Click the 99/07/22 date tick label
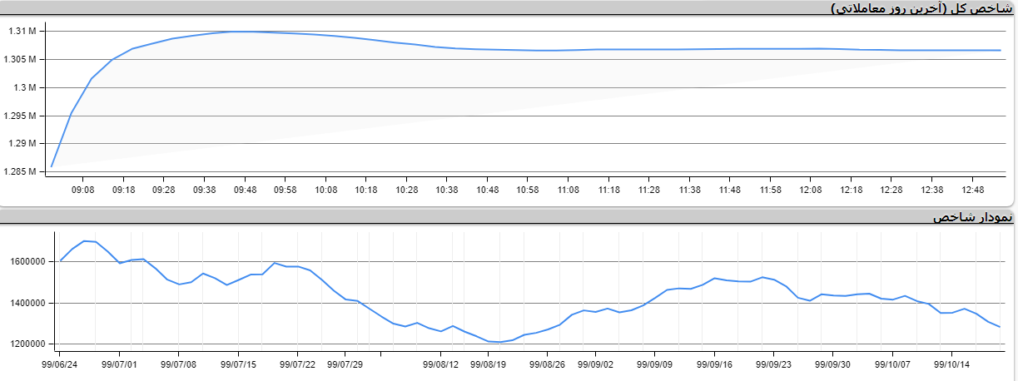 point(297,364)
